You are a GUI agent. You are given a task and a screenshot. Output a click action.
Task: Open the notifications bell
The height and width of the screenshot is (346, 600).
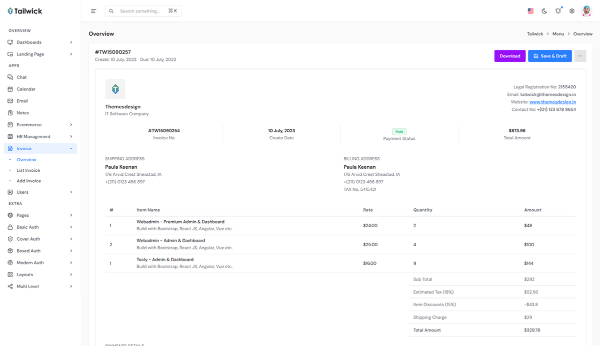[x=558, y=11]
